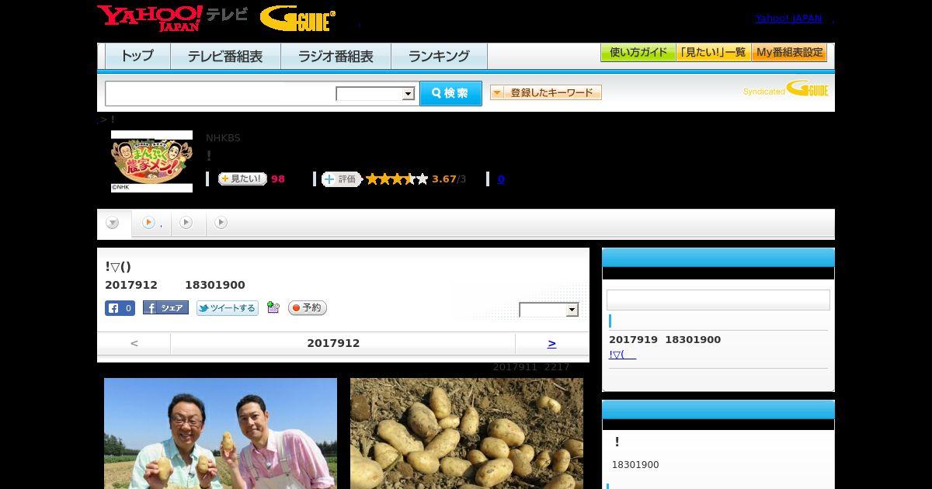Click the Facebook シェア button
The width and height of the screenshot is (932, 489).
pyautogui.click(x=165, y=308)
